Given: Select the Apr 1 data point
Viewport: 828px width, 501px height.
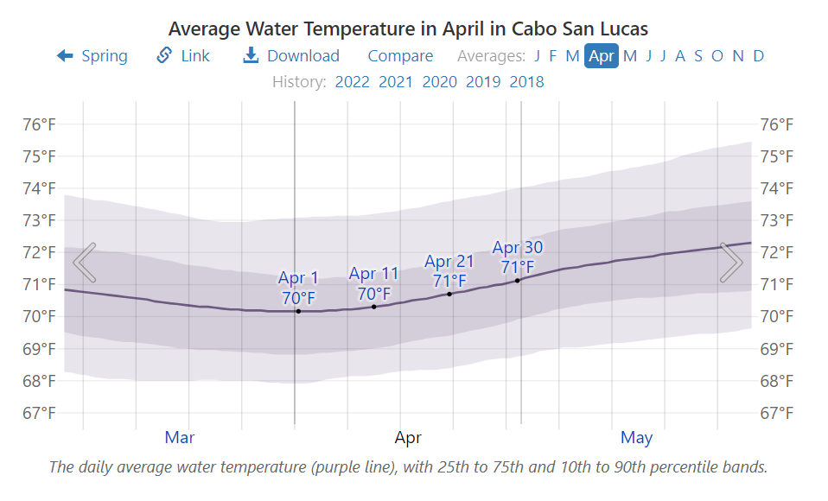Looking at the screenshot, I should click(296, 311).
